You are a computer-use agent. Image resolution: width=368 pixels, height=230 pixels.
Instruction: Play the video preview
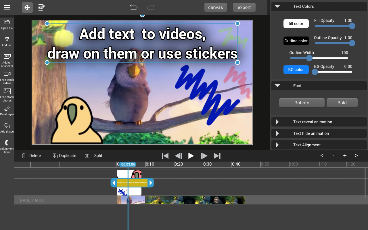coord(191,156)
